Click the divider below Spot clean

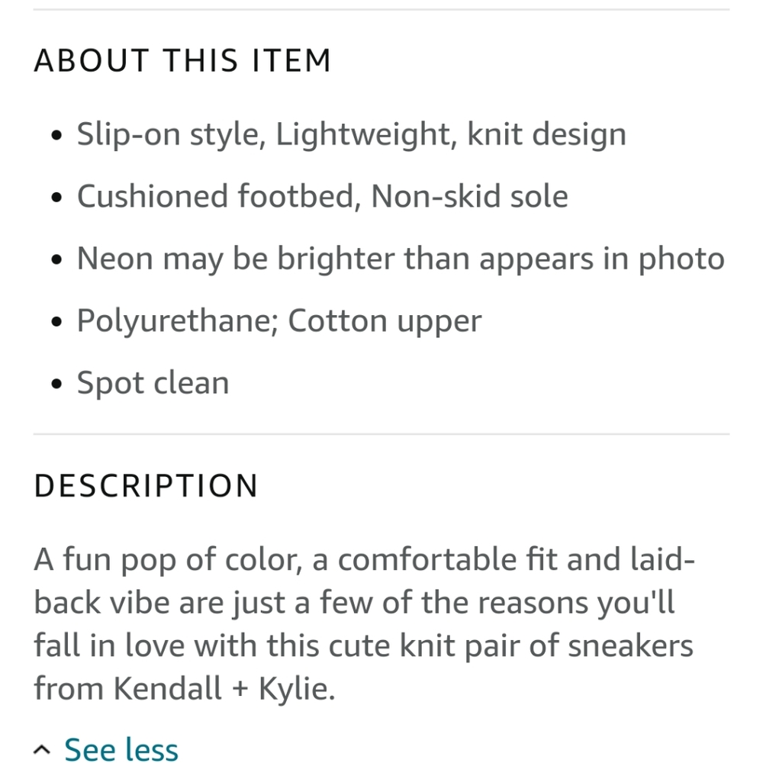click(x=381, y=435)
